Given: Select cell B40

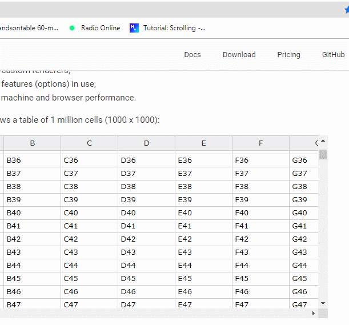Looking at the screenshot, I should point(33,213).
